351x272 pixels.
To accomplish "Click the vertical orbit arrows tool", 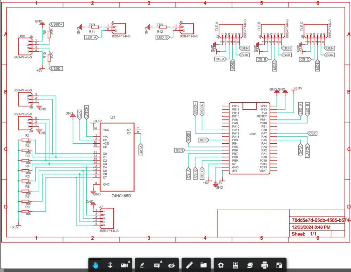I will click(110, 265).
